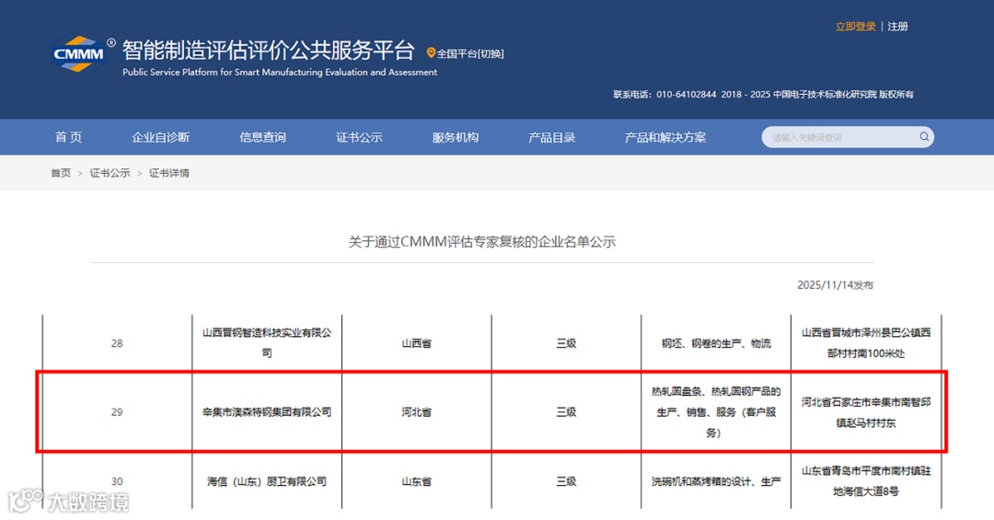
Task: Open the 服务机构 menu
Action: pyautogui.click(x=456, y=137)
